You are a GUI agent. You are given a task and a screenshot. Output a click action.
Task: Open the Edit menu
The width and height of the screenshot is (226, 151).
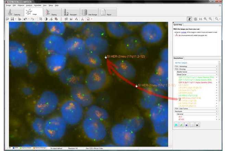click(14, 5)
